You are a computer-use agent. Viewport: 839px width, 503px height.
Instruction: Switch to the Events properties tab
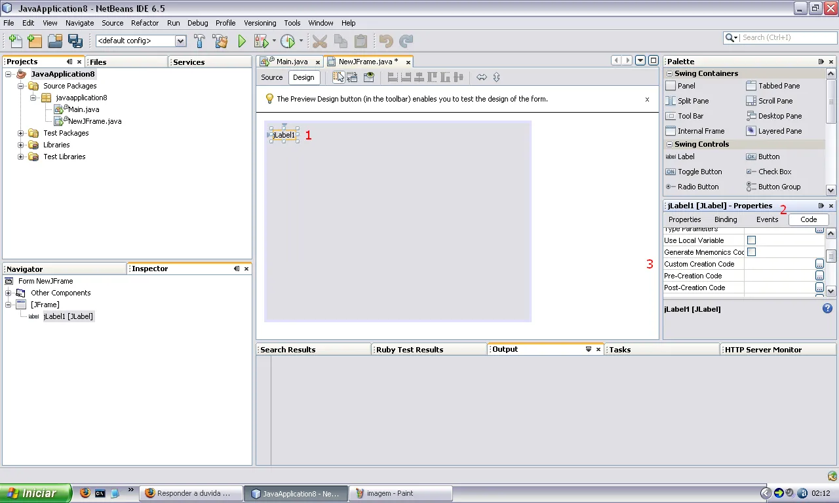[x=767, y=219]
